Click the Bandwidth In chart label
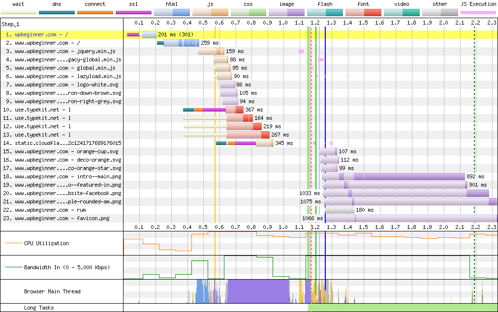Viewport: 498px width, 312px height. 66,267
